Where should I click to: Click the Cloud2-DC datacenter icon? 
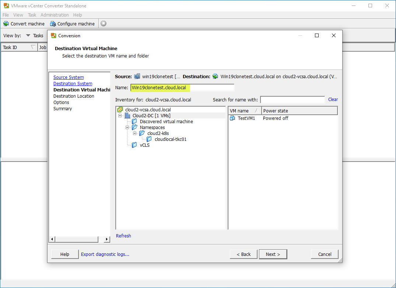pyautogui.click(x=127, y=115)
